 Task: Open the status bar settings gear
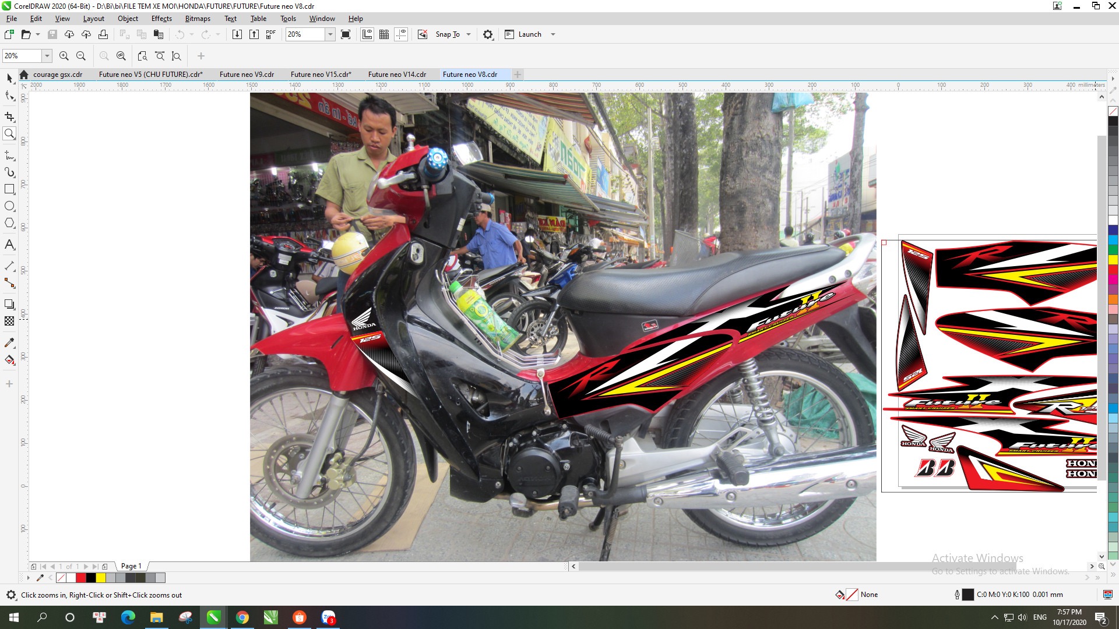click(x=11, y=595)
